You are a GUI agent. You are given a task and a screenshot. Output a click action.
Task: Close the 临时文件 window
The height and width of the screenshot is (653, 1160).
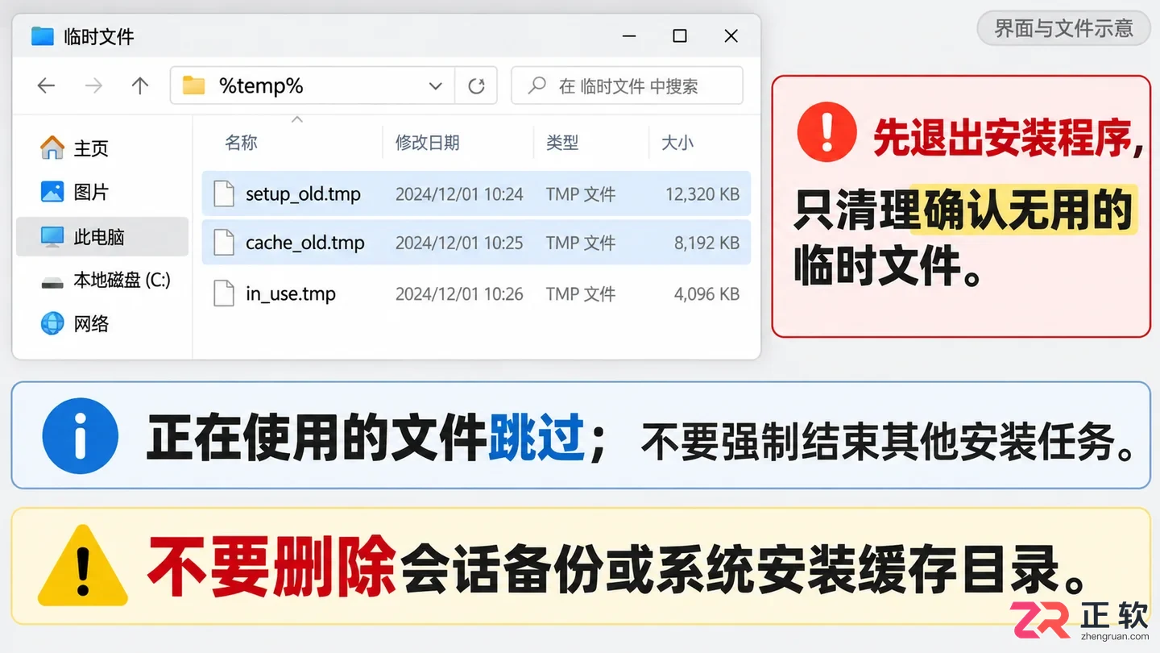click(731, 35)
